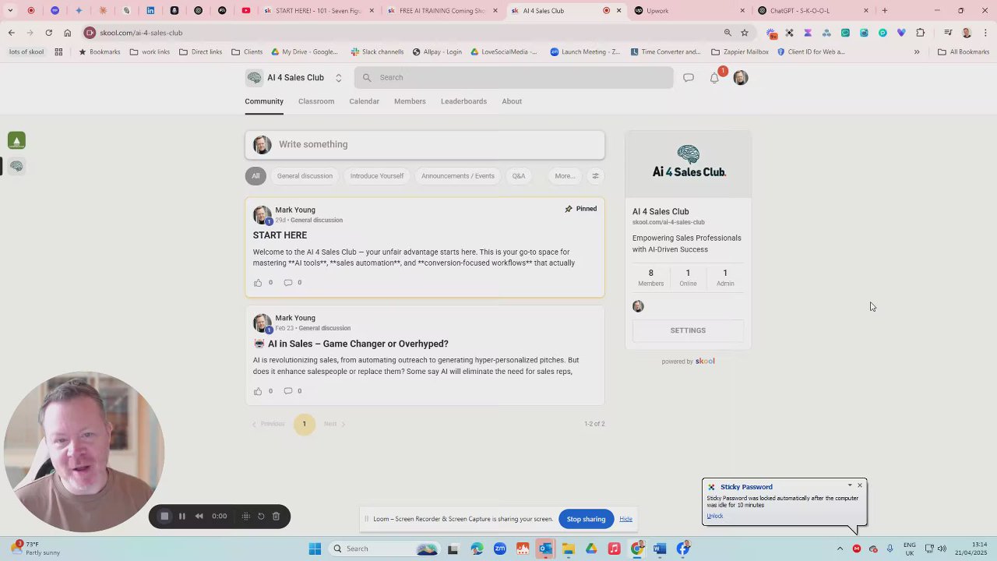Screen dimensions: 997x561
Task: Select the All category filter
Action: (x=255, y=176)
